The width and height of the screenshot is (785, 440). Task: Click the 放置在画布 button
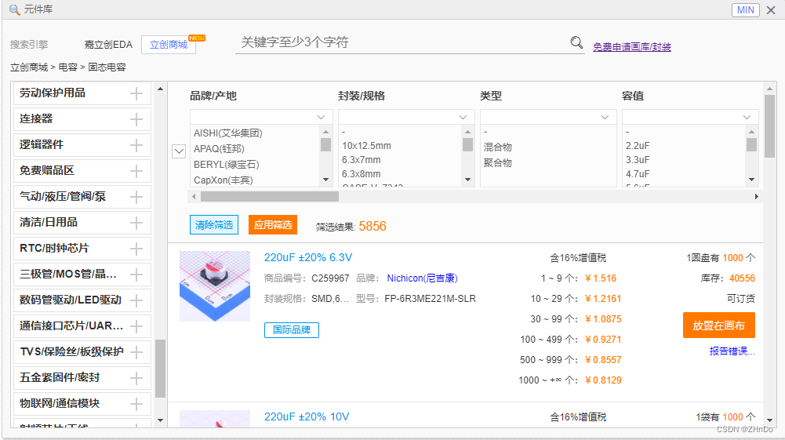tap(718, 325)
